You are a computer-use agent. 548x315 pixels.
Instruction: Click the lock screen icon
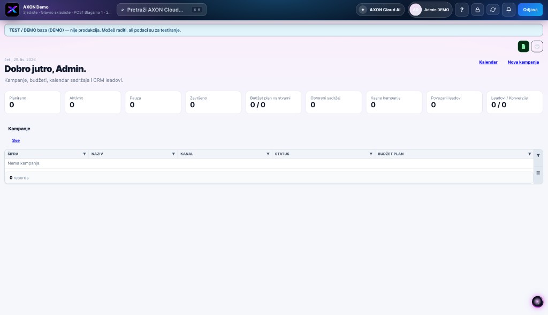pos(477,10)
